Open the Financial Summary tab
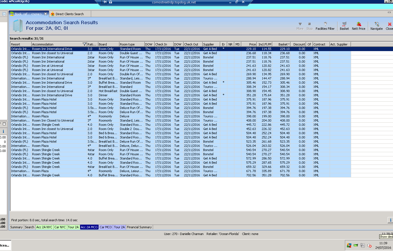This screenshot has width=393, height=251. [x=139, y=227]
